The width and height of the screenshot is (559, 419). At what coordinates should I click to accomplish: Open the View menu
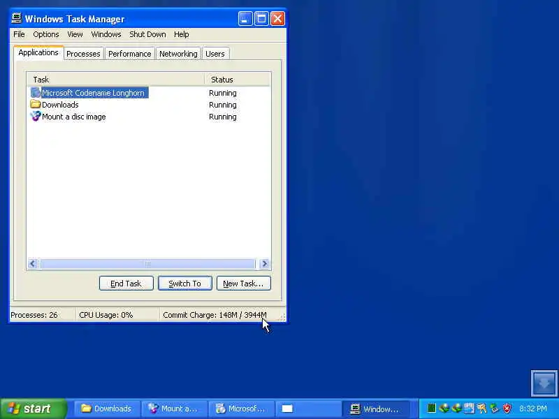click(75, 34)
